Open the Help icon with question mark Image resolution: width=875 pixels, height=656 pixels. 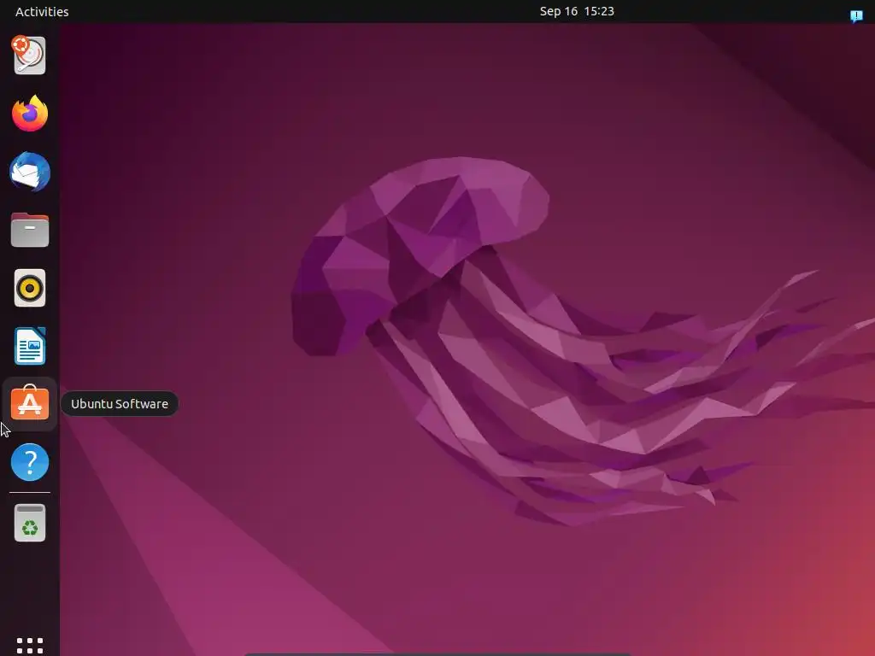pos(30,462)
